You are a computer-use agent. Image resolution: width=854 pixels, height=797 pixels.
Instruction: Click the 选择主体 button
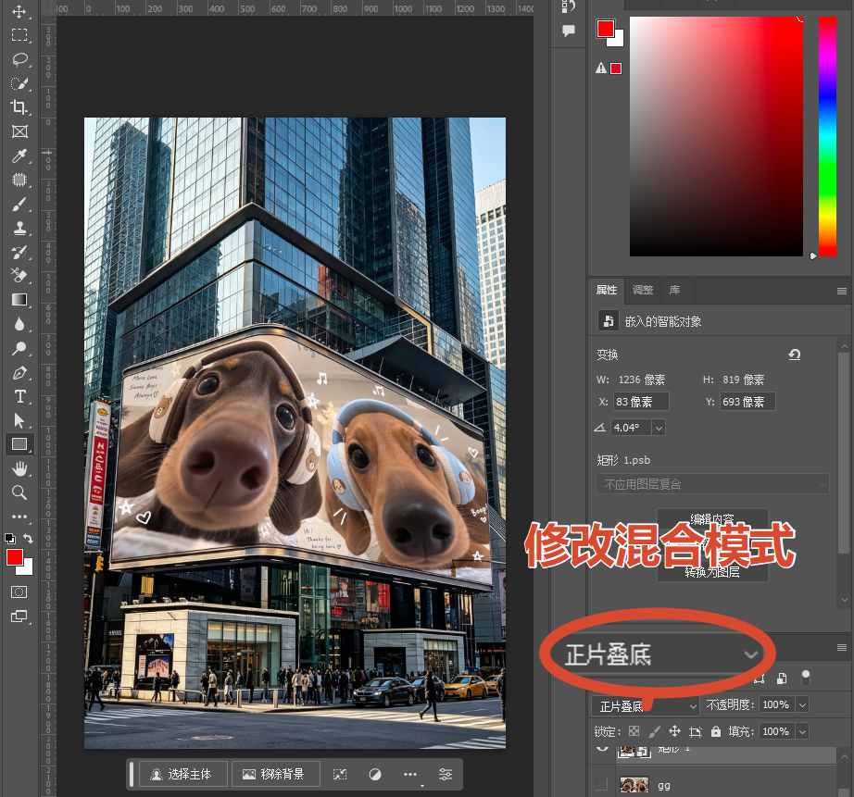[183, 774]
